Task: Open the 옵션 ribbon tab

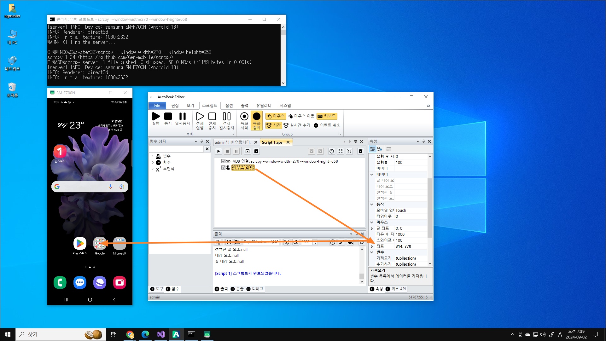Action: 229,106
